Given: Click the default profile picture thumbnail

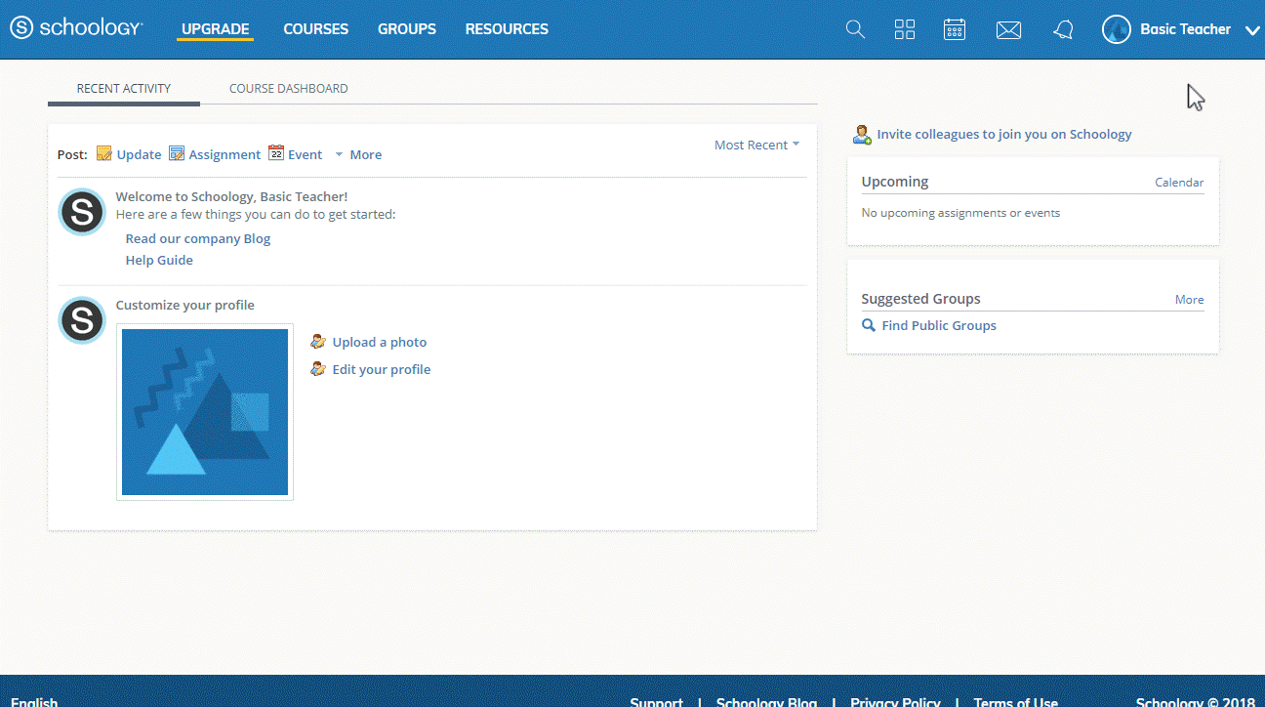Looking at the screenshot, I should pyautogui.click(x=205, y=411).
